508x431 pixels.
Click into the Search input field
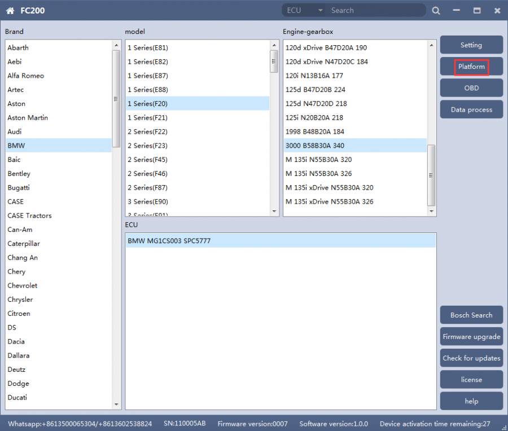point(375,10)
